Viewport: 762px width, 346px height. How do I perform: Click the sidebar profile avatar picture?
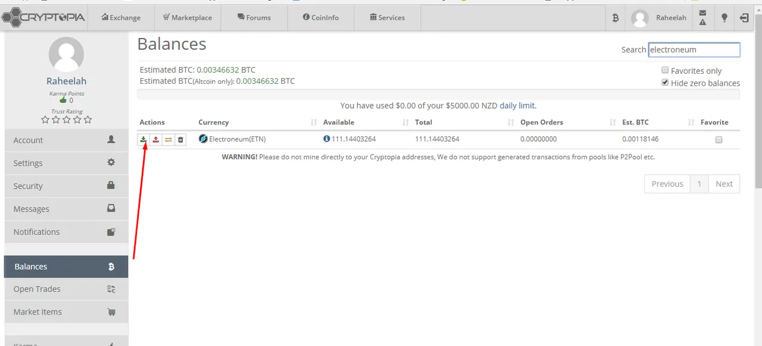click(x=66, y=55)
